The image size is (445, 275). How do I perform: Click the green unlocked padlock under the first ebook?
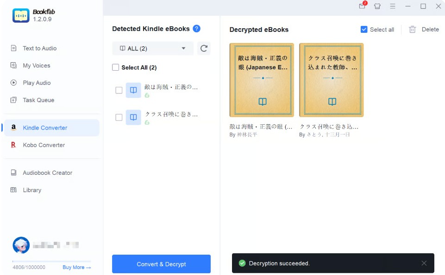coord(148,96)
